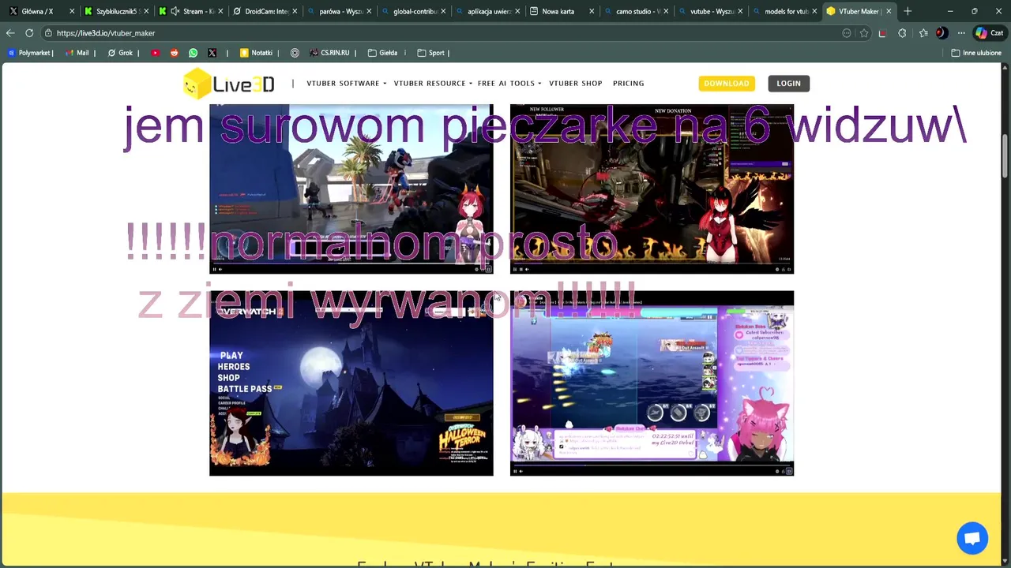Fullscreen the red demon VTuber video
This screenshot has height=568, width=1011.
[788, 269]
